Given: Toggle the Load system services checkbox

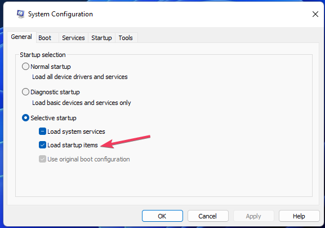Looking at the screenshot, I should (42, 131).
